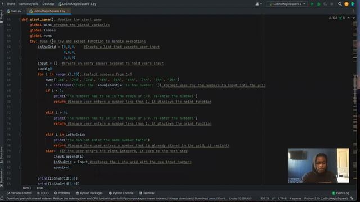The image size is (360, 202).
Task: Click the sum() breadcrumb below the editor
Action: point(26,187)
